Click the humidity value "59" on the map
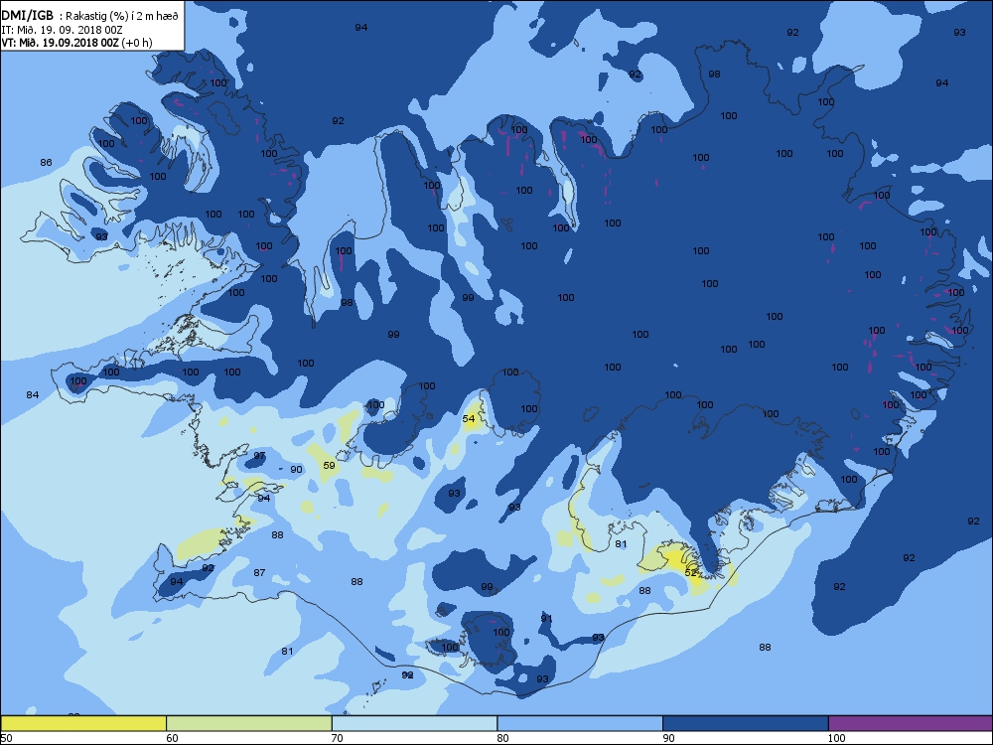 pos(329,465)
